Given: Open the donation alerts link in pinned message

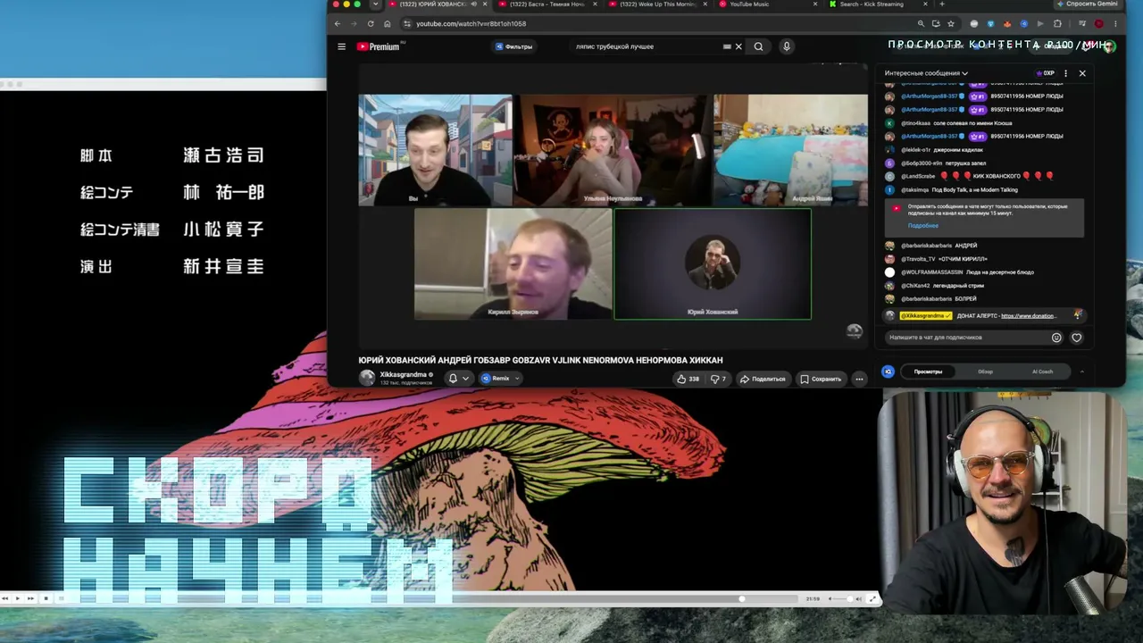Looking at the screenshot, I should click(1028, 315).
